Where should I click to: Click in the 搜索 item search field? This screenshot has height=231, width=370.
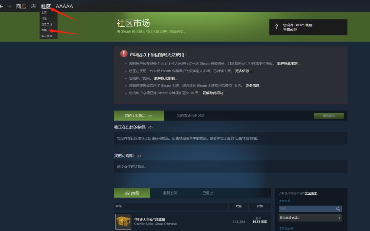(x=307, y=209)
